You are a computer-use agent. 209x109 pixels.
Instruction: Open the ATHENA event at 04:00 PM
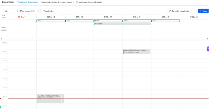(x=50, y=99)
